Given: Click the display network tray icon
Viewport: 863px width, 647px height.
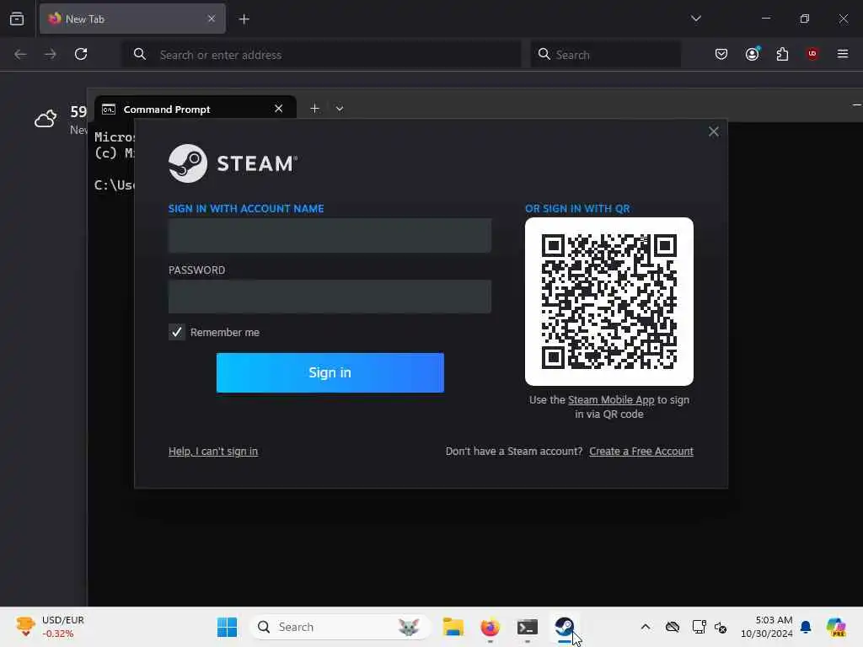Looking at the screenshot, I should tap(699, 627).
